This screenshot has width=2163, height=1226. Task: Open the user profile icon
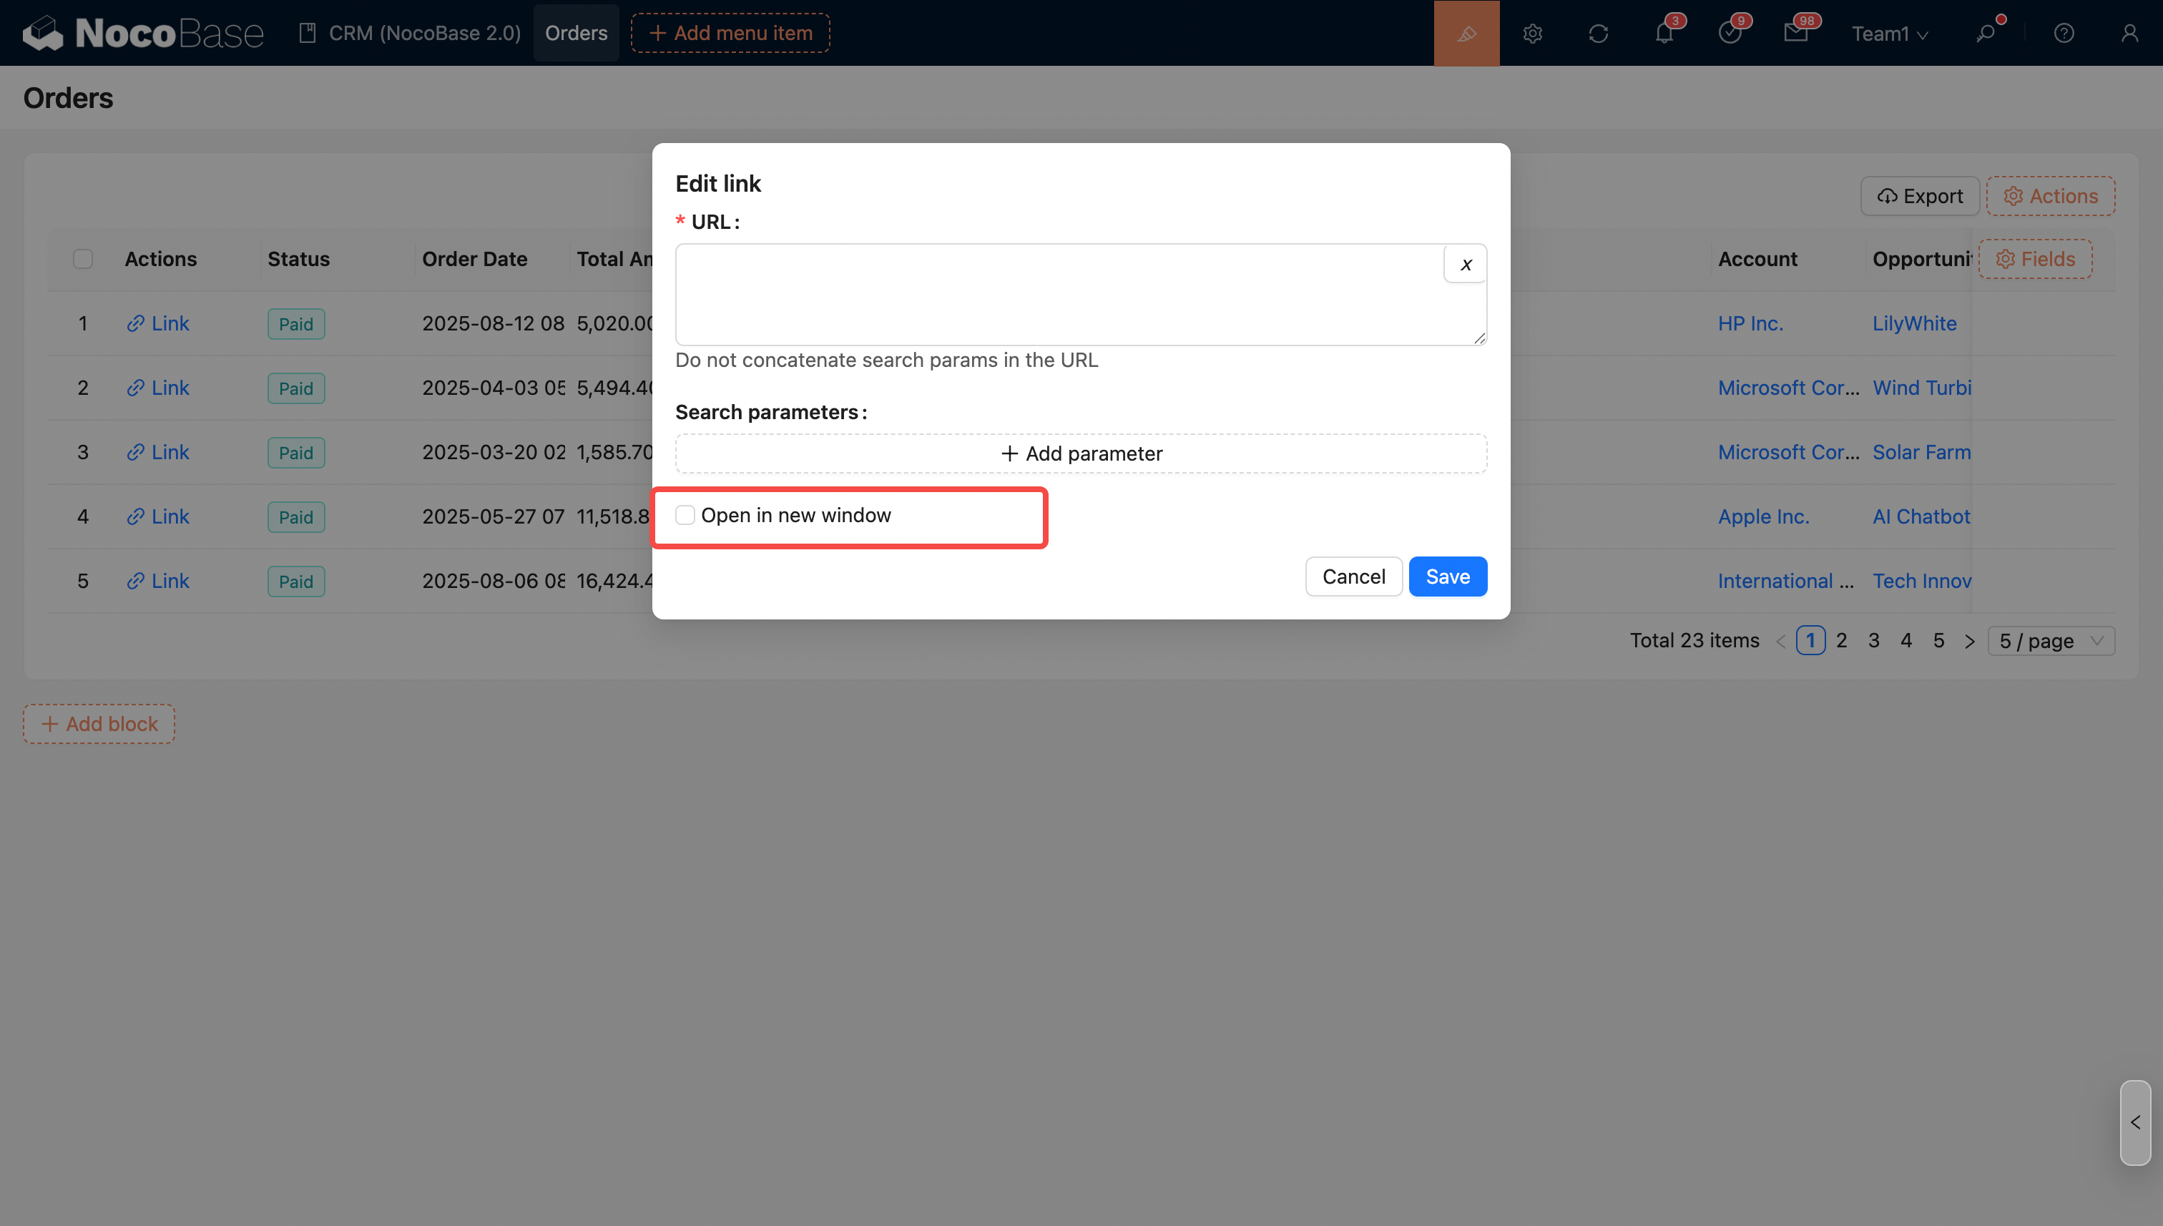click(x=2129, y=33)
